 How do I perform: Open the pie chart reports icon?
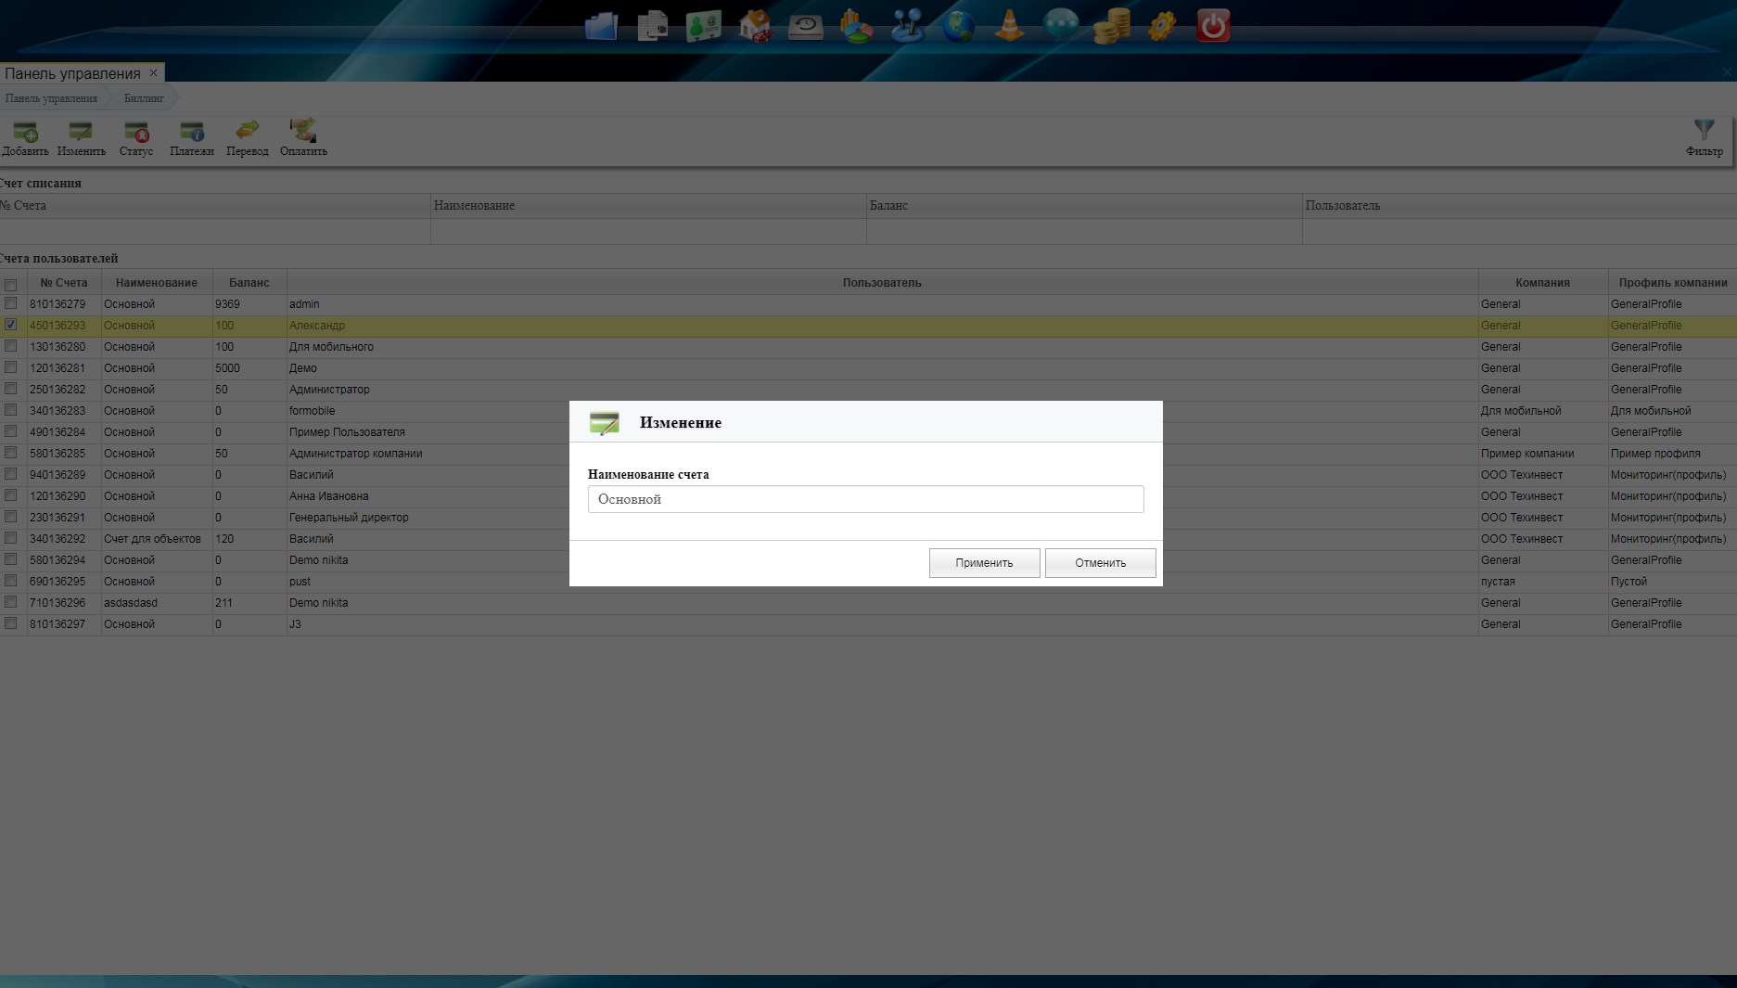click(857, 25)
